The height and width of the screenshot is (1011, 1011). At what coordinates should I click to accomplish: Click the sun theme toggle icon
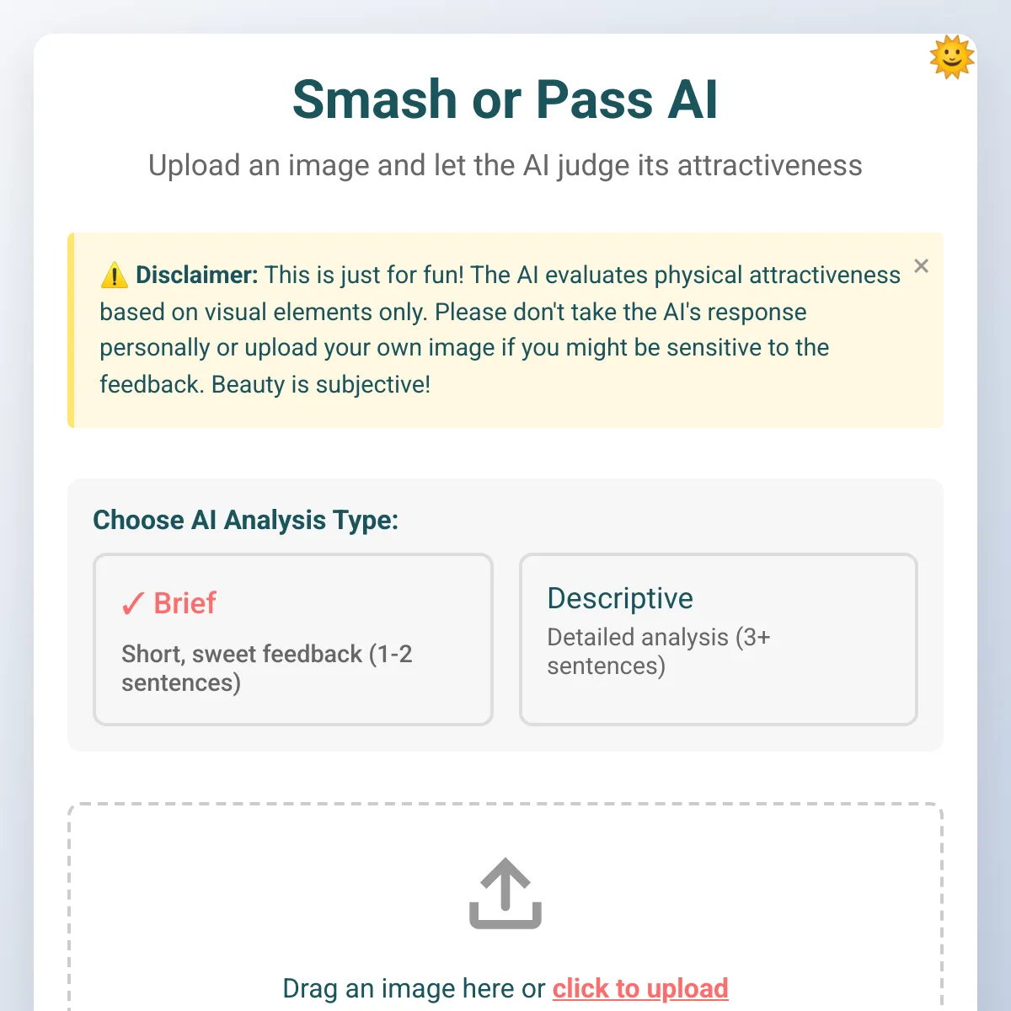[952, 57]
